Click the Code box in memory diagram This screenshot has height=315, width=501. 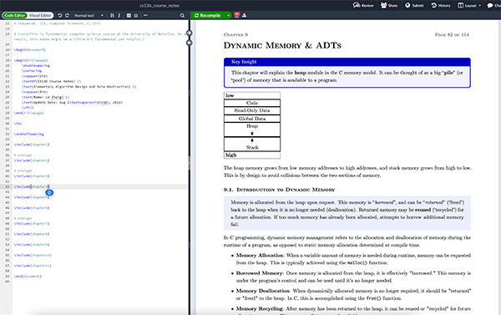click(x=252, y=103)
